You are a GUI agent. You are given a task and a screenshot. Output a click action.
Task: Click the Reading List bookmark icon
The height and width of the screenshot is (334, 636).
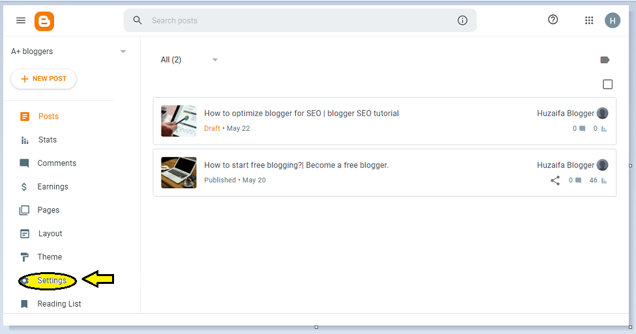[24, 304]
